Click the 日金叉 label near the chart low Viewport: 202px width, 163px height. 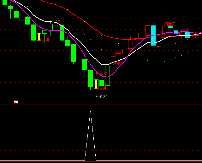pyautogui.click(x=102, y=73)
